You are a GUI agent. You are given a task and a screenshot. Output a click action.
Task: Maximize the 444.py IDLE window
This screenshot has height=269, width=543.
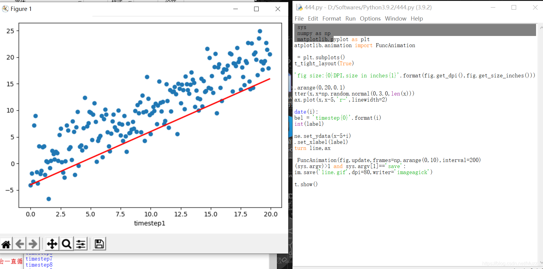coord(514,7)
